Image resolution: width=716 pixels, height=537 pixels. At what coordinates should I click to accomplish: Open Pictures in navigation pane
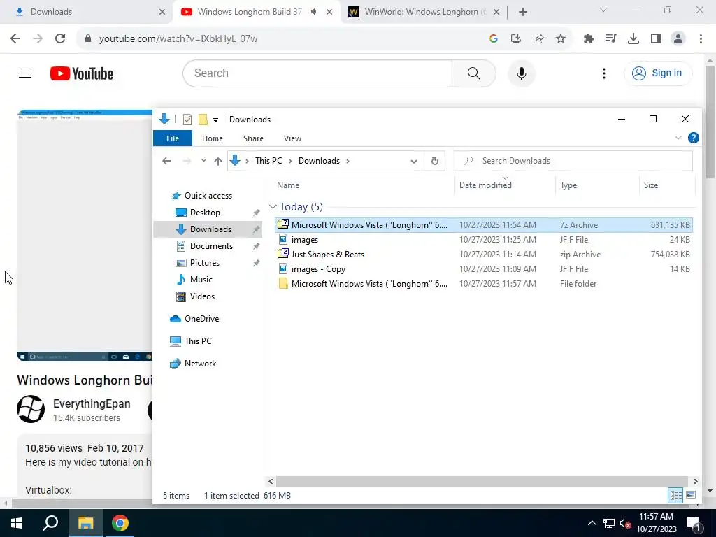pyautogui.click(x=205, y=263)
